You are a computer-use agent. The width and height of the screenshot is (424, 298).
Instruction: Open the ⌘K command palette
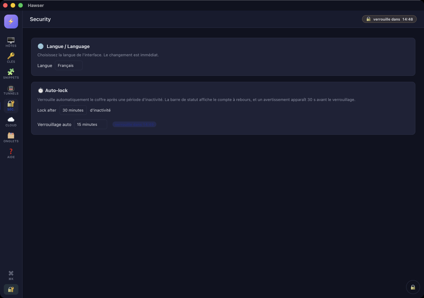pyautogui.click(x=11, y=275)
